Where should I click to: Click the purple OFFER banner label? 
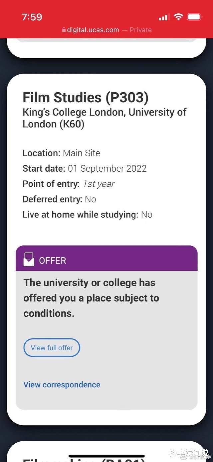pos(53,261)
